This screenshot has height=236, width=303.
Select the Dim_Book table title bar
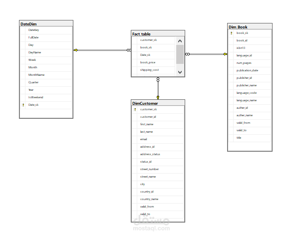click(250, 26)
